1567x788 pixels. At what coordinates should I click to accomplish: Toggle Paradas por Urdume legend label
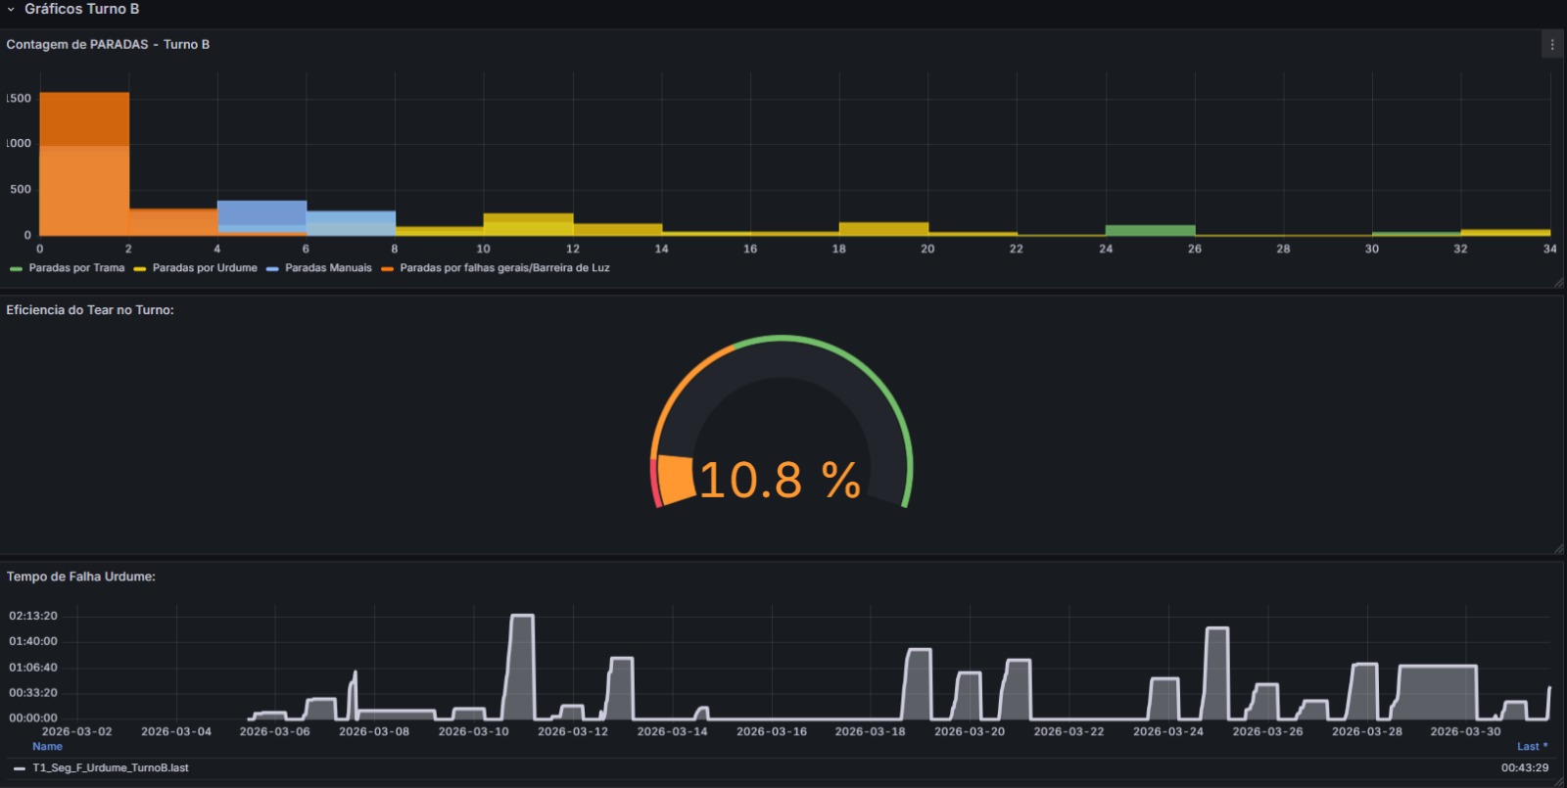pos(205,268)
